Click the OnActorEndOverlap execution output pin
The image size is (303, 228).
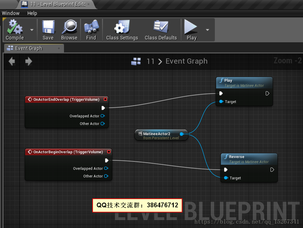point(103,108)
